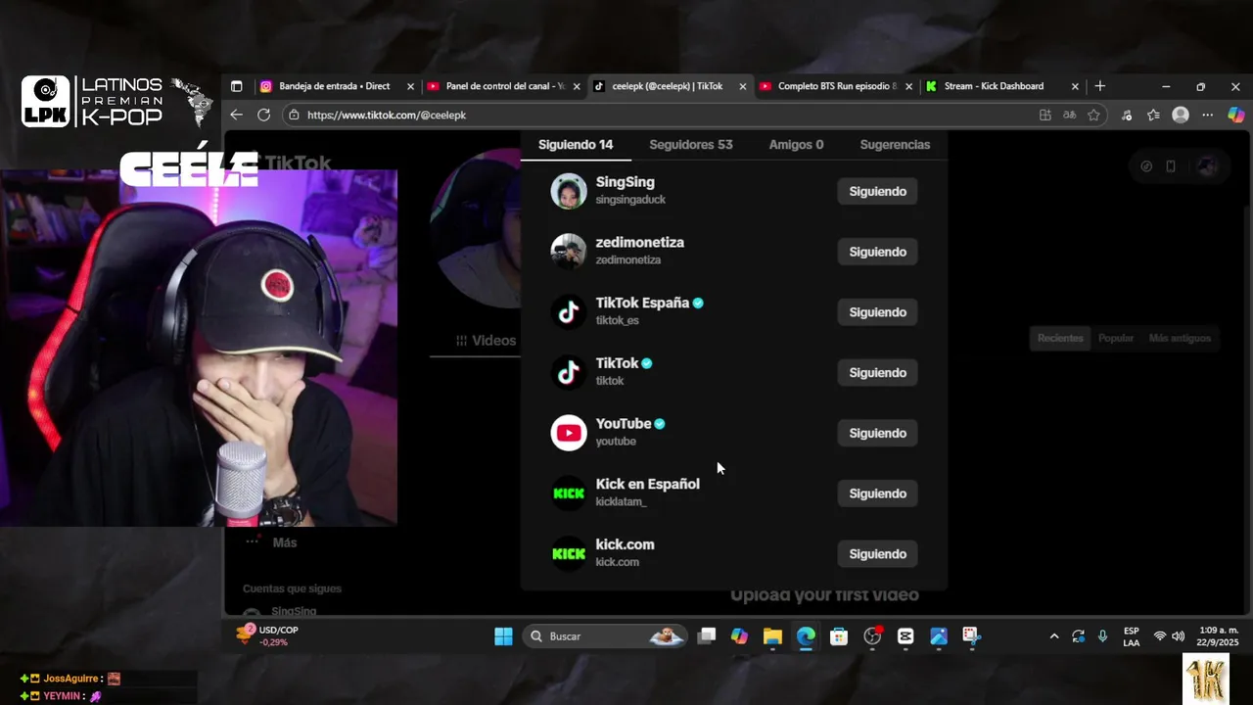
Task: Go back with the browser back arrow
Action: pyautogui.click(x=236, y=115)
